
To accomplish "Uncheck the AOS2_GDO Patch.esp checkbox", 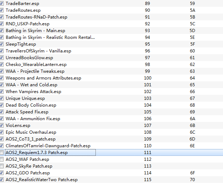I will 1,173.
